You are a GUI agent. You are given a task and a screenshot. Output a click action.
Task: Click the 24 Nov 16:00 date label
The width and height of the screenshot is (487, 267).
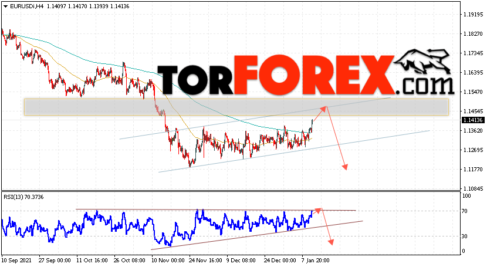[205, 260]
